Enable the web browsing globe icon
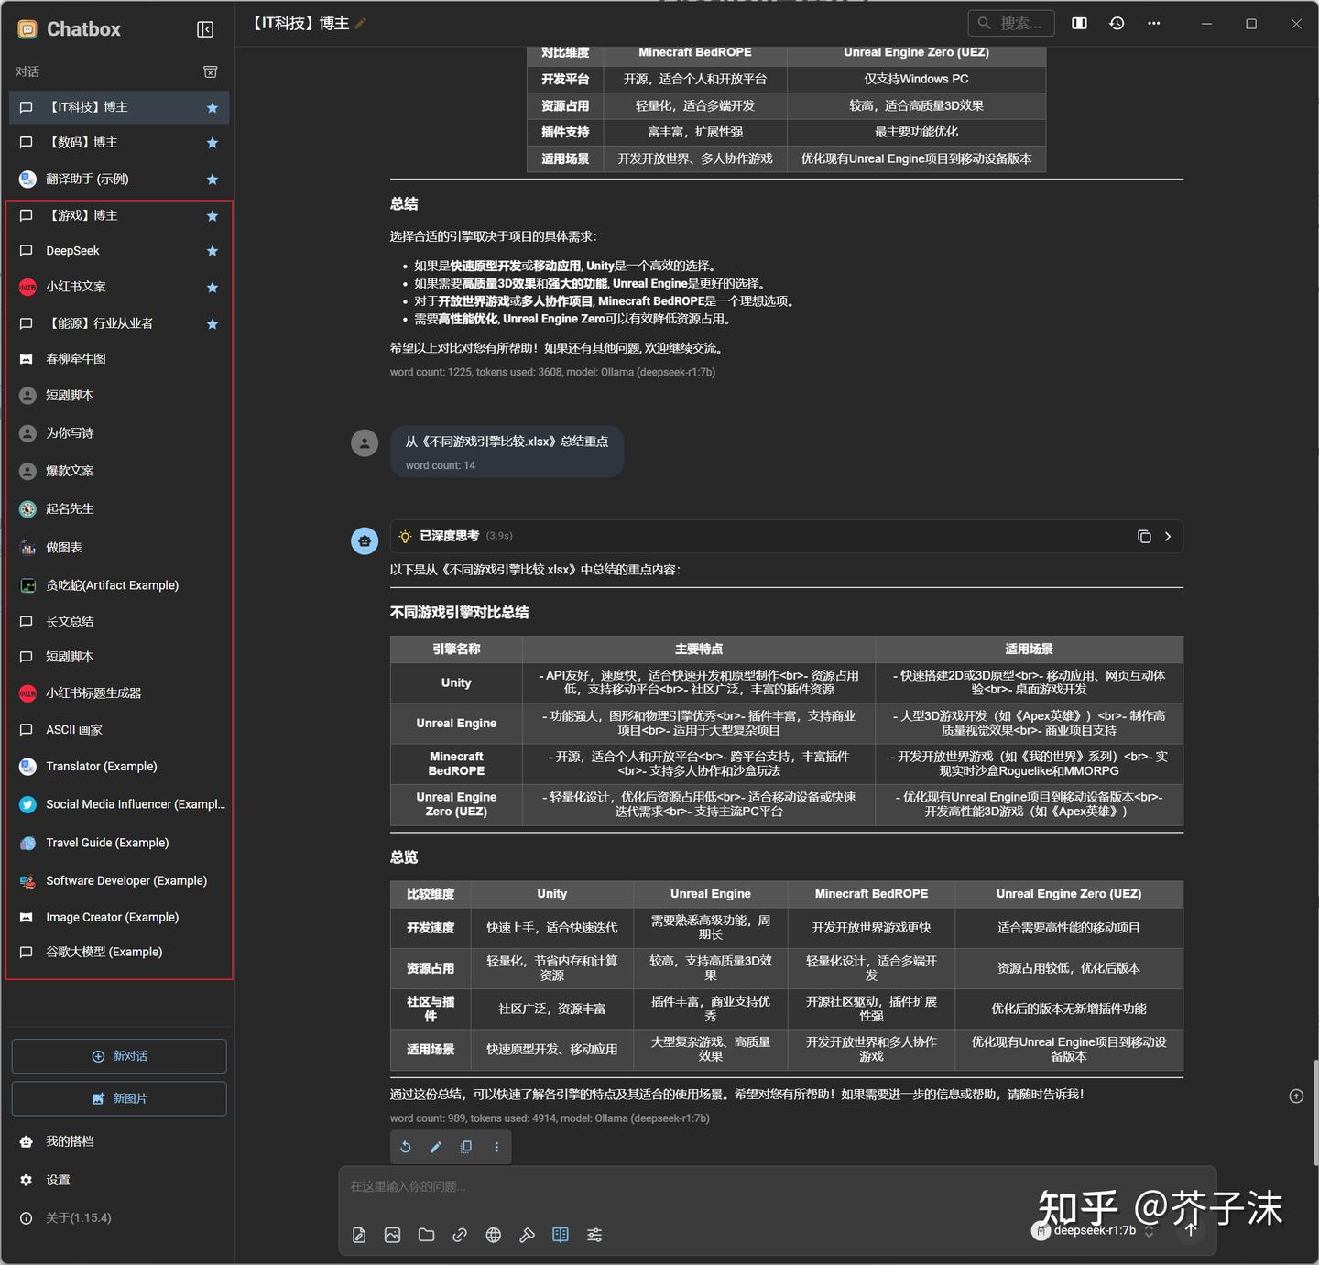The width and height of the screenshot is (1319, 1265). pyautogui.click(x=493, y=1235)
